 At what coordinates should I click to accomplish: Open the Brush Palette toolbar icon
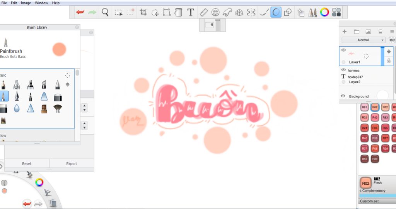312,12
